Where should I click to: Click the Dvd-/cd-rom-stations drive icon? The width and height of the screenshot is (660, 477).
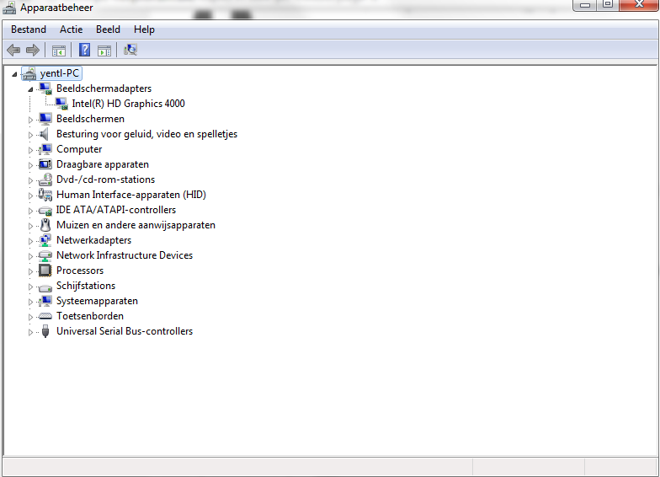point(45,180)
